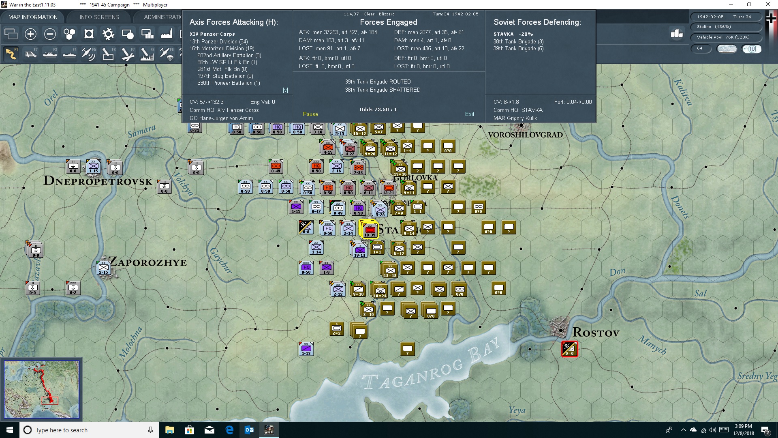Select the F1 Move mode icon
The width and height of the screenshot is (778, 438).
tap(11, 54)
